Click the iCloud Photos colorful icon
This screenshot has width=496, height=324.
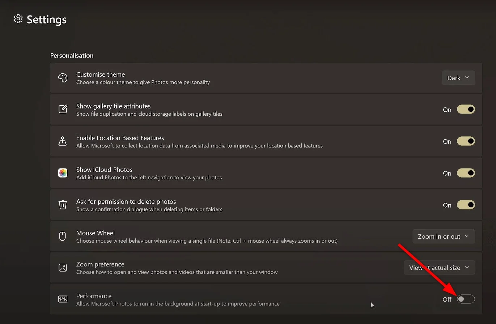(x=63, y=173)
